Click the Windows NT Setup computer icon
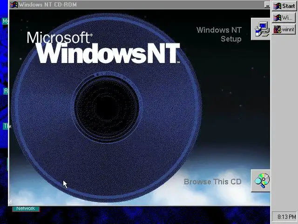This screenshot has width=298, height=224. point(261,29)
